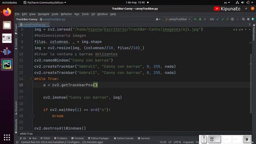Open the View menu
This screenshot has width=256, height=144.
pos(32,14)
